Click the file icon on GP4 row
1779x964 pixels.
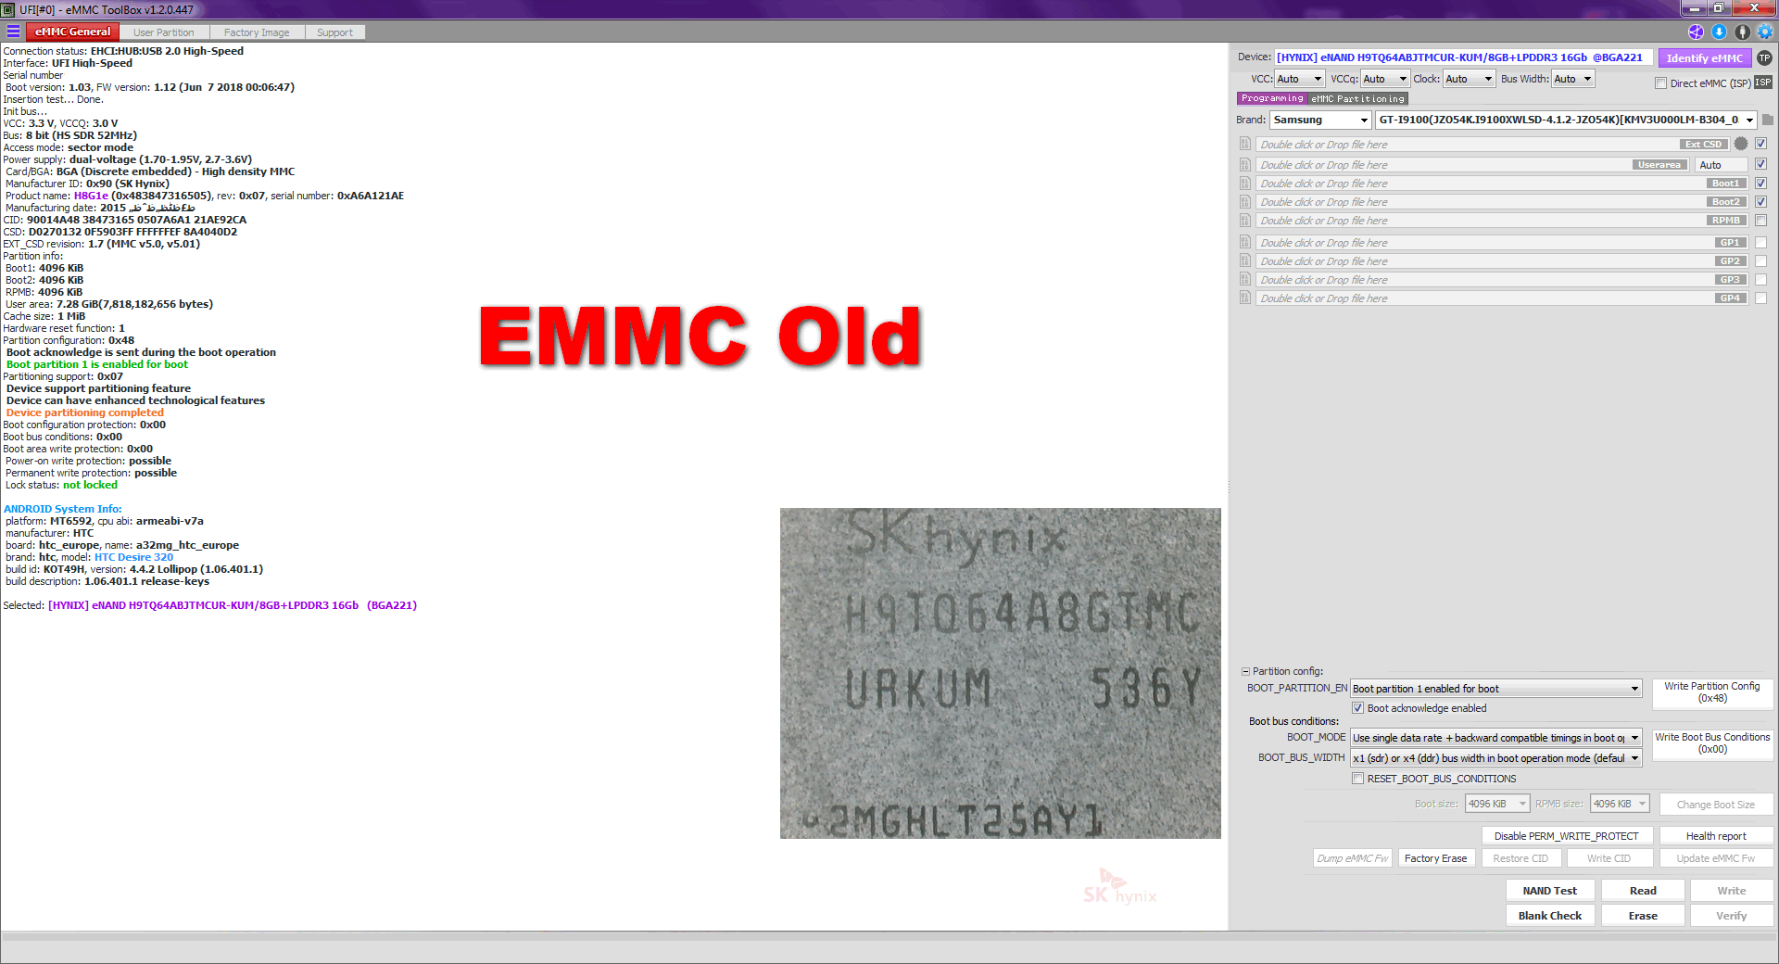pyautogui.click(x=1245, y=298)
